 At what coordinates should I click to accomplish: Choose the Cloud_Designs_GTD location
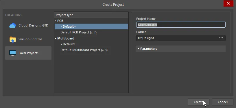(28, 25)
